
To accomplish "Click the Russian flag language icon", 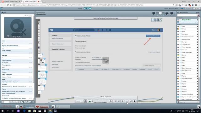I will pyautogui.click(x=182, y=8).
